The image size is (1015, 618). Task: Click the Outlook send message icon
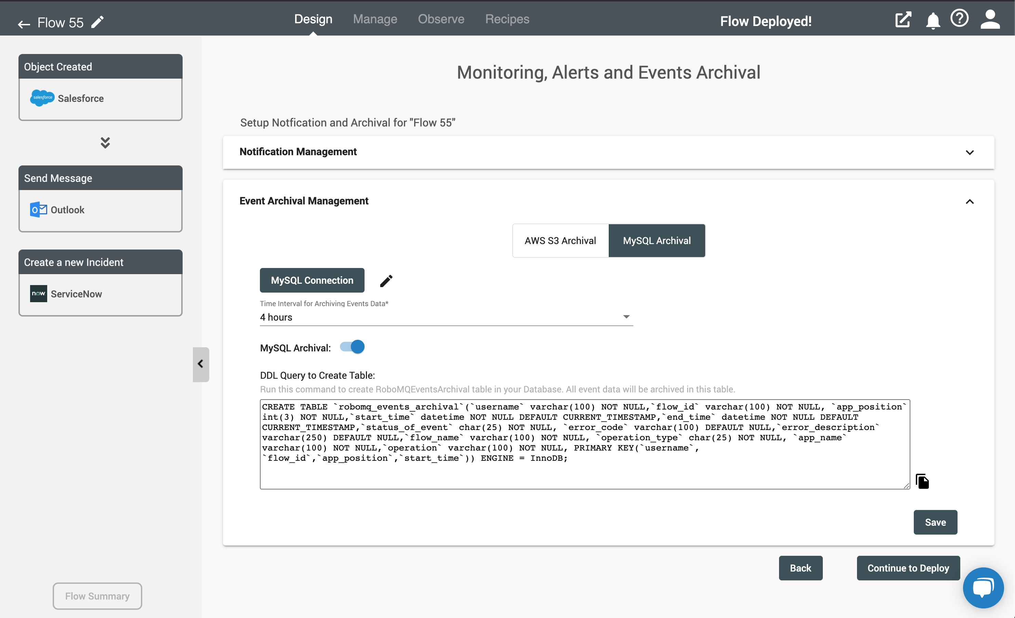coord(38,210)
